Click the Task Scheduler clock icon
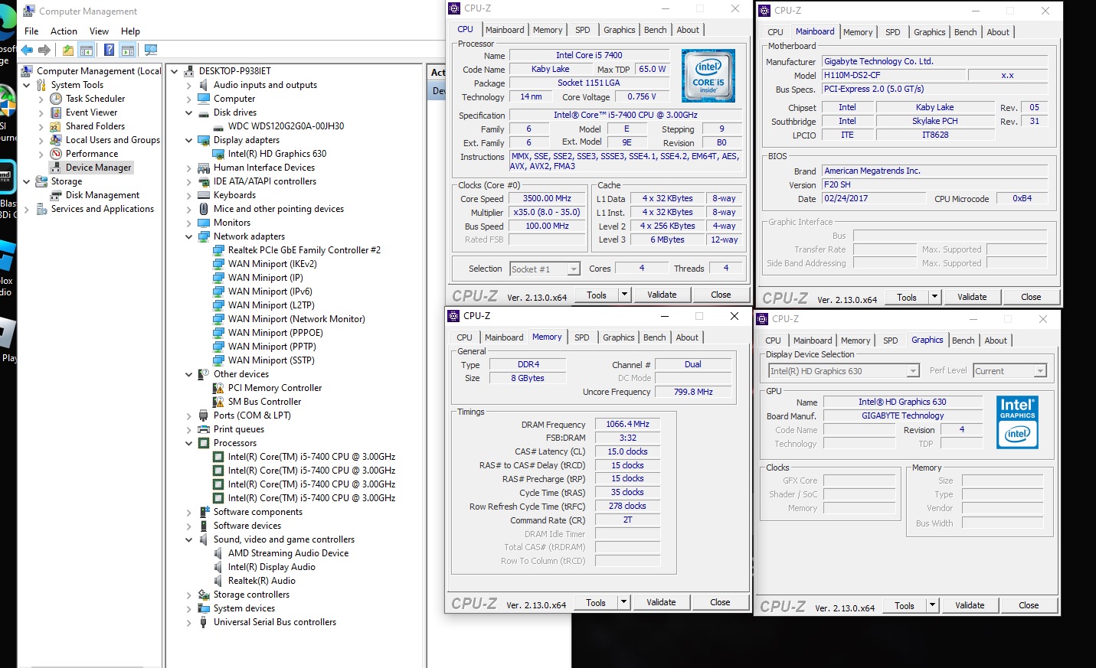The width and height of the screenshot is (1096, 668). 56,99
